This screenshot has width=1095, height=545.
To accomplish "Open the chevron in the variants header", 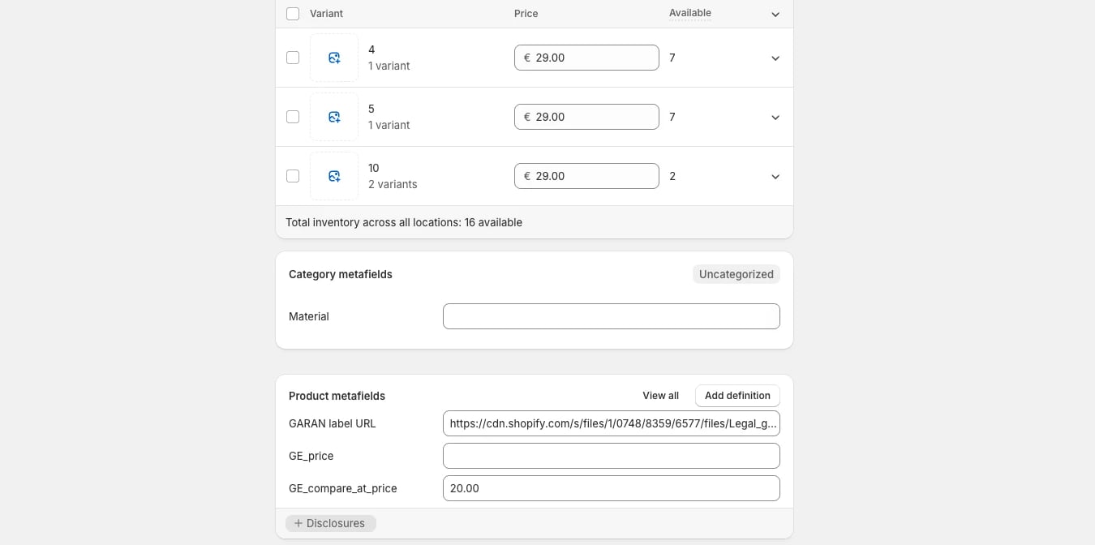I will (775, 15).
